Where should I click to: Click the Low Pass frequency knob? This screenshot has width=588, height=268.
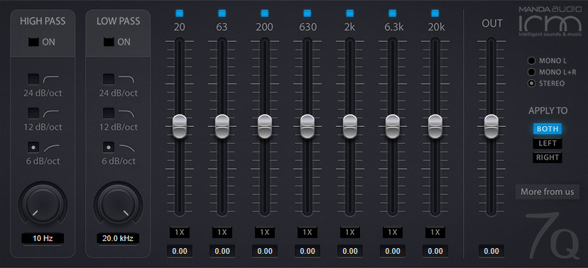click(118, 204)
